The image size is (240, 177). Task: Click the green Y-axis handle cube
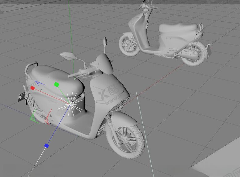(56, 84)
